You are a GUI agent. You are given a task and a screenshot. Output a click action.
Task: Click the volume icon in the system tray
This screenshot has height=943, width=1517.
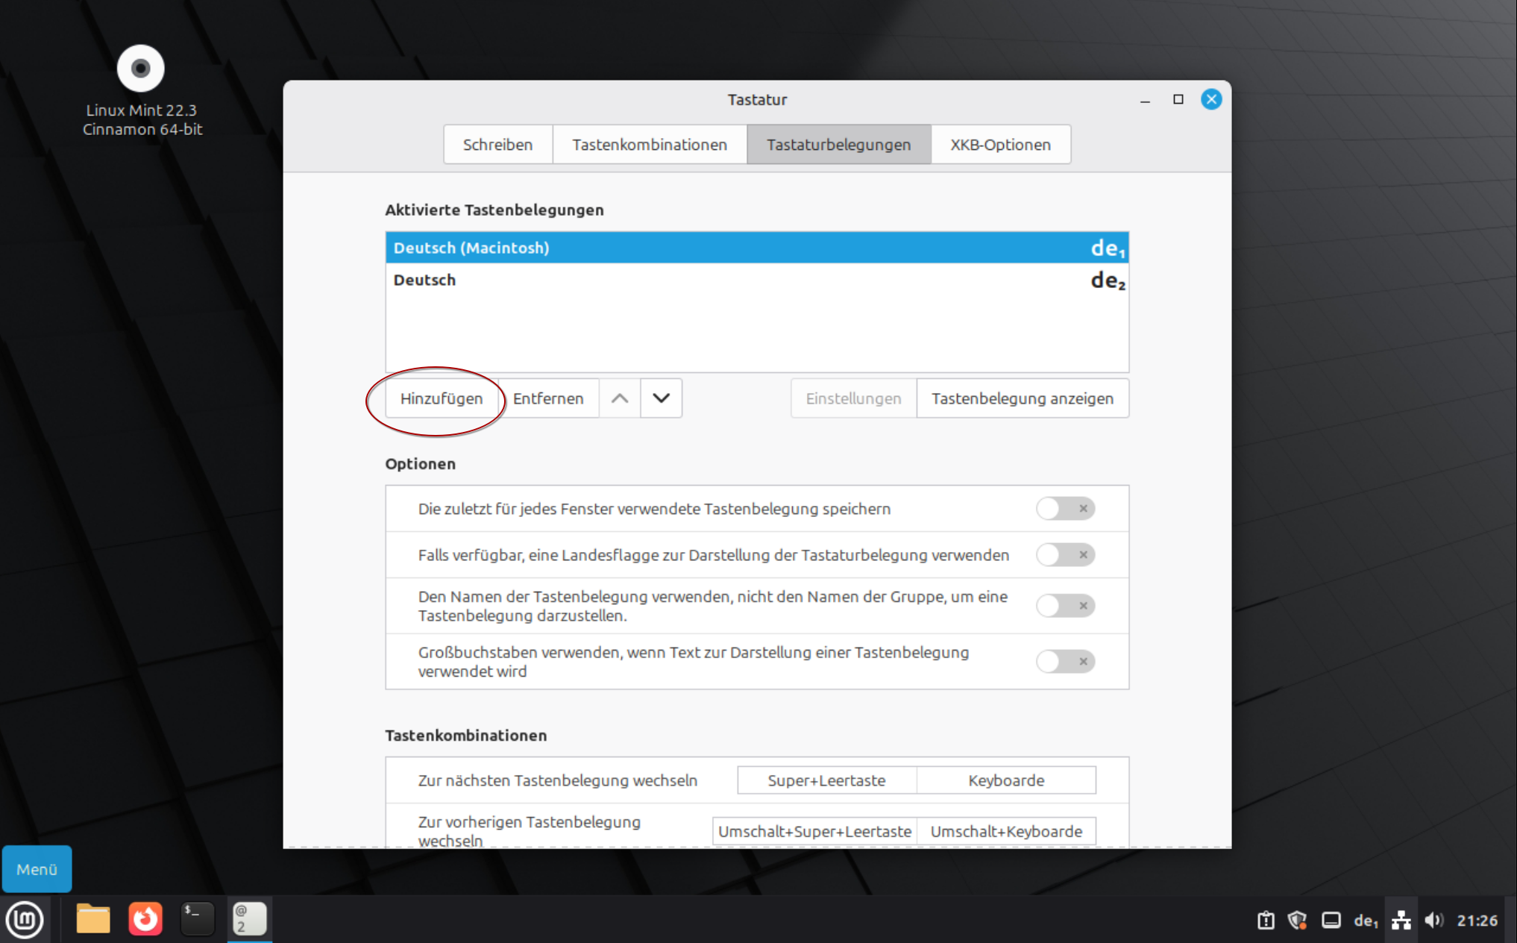point(1433,920)
